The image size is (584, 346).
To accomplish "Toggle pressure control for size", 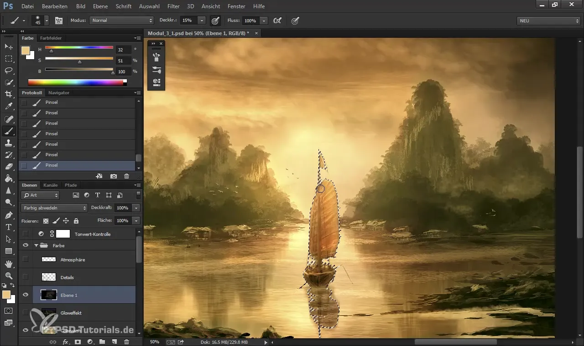I will click(296, 20).
